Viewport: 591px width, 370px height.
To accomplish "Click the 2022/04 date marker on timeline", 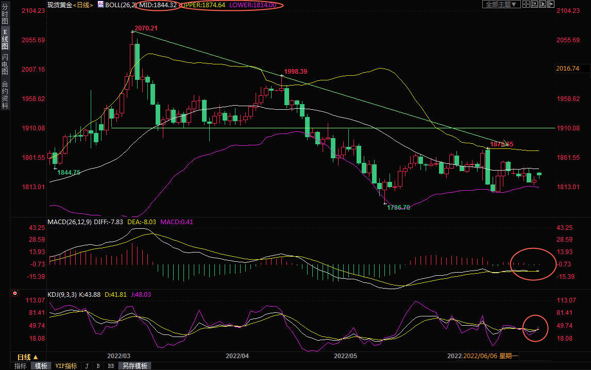I will (238, 356).
